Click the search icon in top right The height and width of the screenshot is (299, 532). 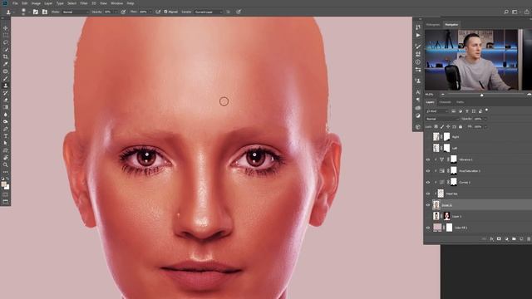tap(506, 12)
